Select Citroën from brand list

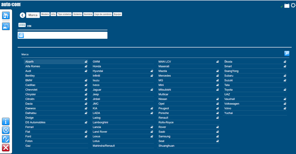click(56, 99)
